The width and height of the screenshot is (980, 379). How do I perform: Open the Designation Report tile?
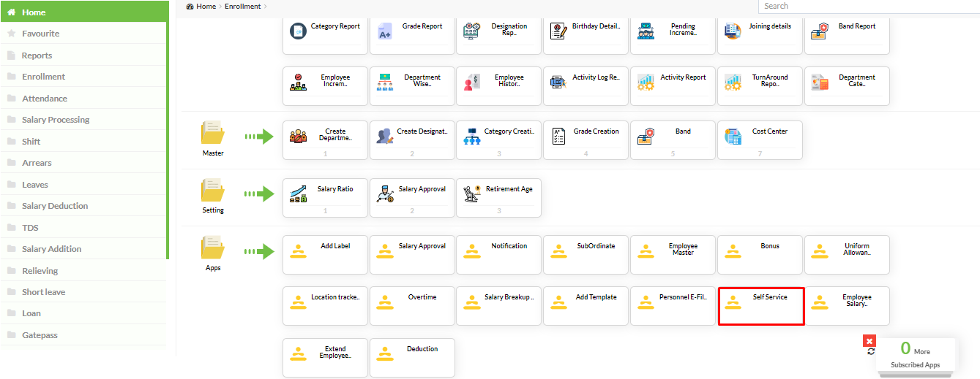click(499, 34)
